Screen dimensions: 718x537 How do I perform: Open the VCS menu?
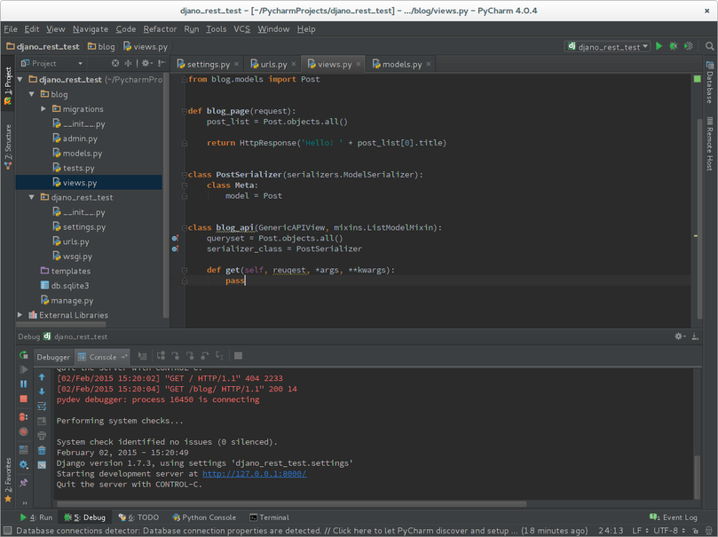pyautogui.click(x=241, y=28)
